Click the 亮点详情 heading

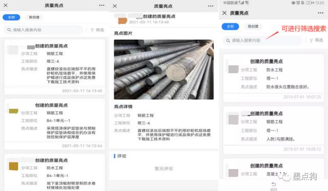click(x=123, y=107)
